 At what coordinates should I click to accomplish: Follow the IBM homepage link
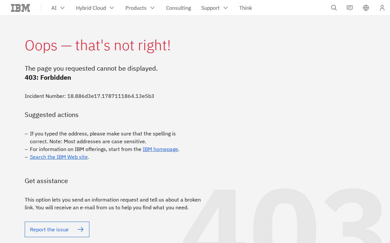[x=160, y=149]
